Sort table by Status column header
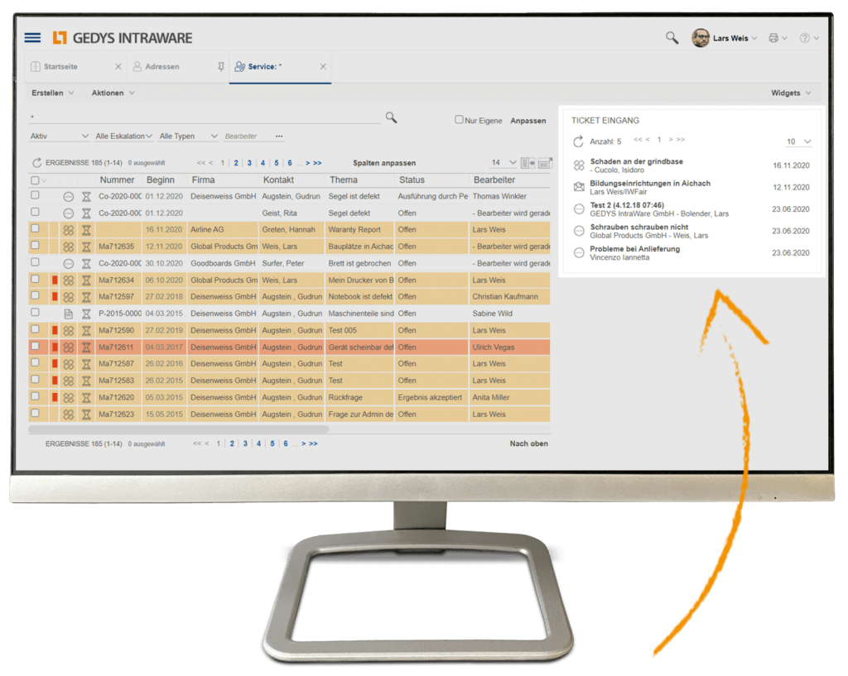The image size is (848, 676). pyautogui.click(x=412, y=180)
